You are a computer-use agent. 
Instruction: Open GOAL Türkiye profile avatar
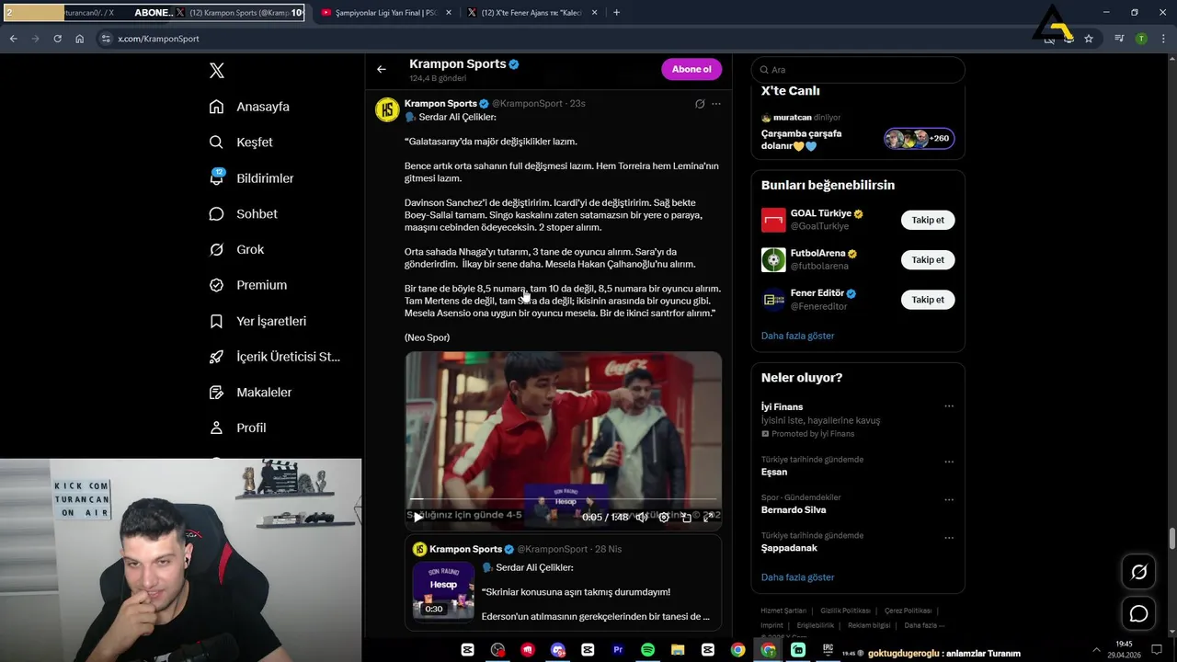pyautogui.click(x=773, y=220)
